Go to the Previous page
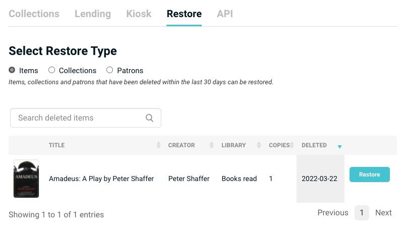This screenshot has height=233, width=404. click(332, 213)
